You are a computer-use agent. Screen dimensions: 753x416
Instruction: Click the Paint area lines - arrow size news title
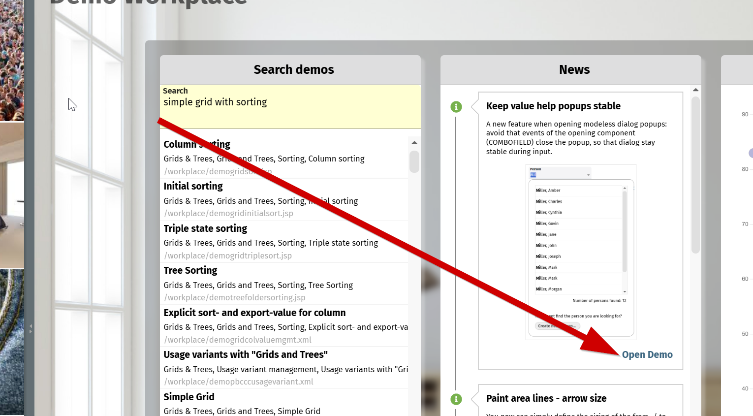(546, 398)
